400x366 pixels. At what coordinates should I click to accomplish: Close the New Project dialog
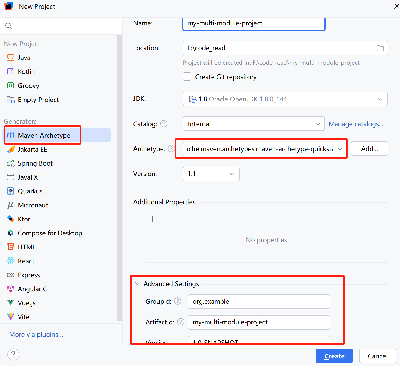[x=396, y=6]
